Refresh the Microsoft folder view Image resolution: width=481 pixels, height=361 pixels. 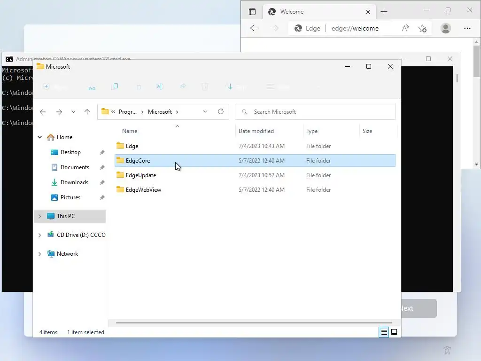coord(221,111)
